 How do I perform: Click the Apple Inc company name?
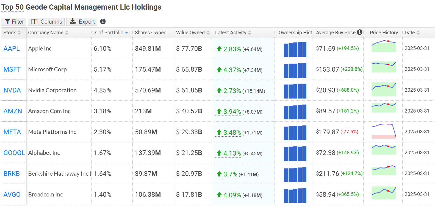40,49
